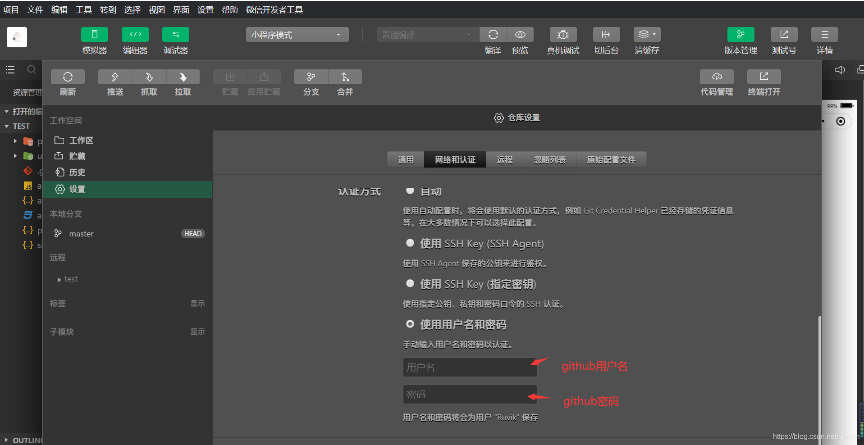Open the project (项目) menu
864x445 pixels.
click(x=11, y=9)
